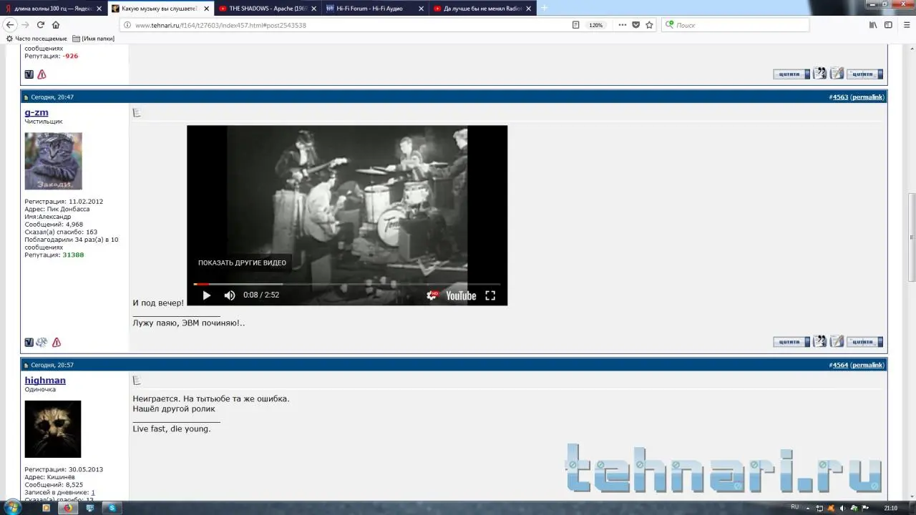The height and width of the screenshot is (515, 916).
Task: Open page actions three-dot menu
Action: tap(622, 25)
